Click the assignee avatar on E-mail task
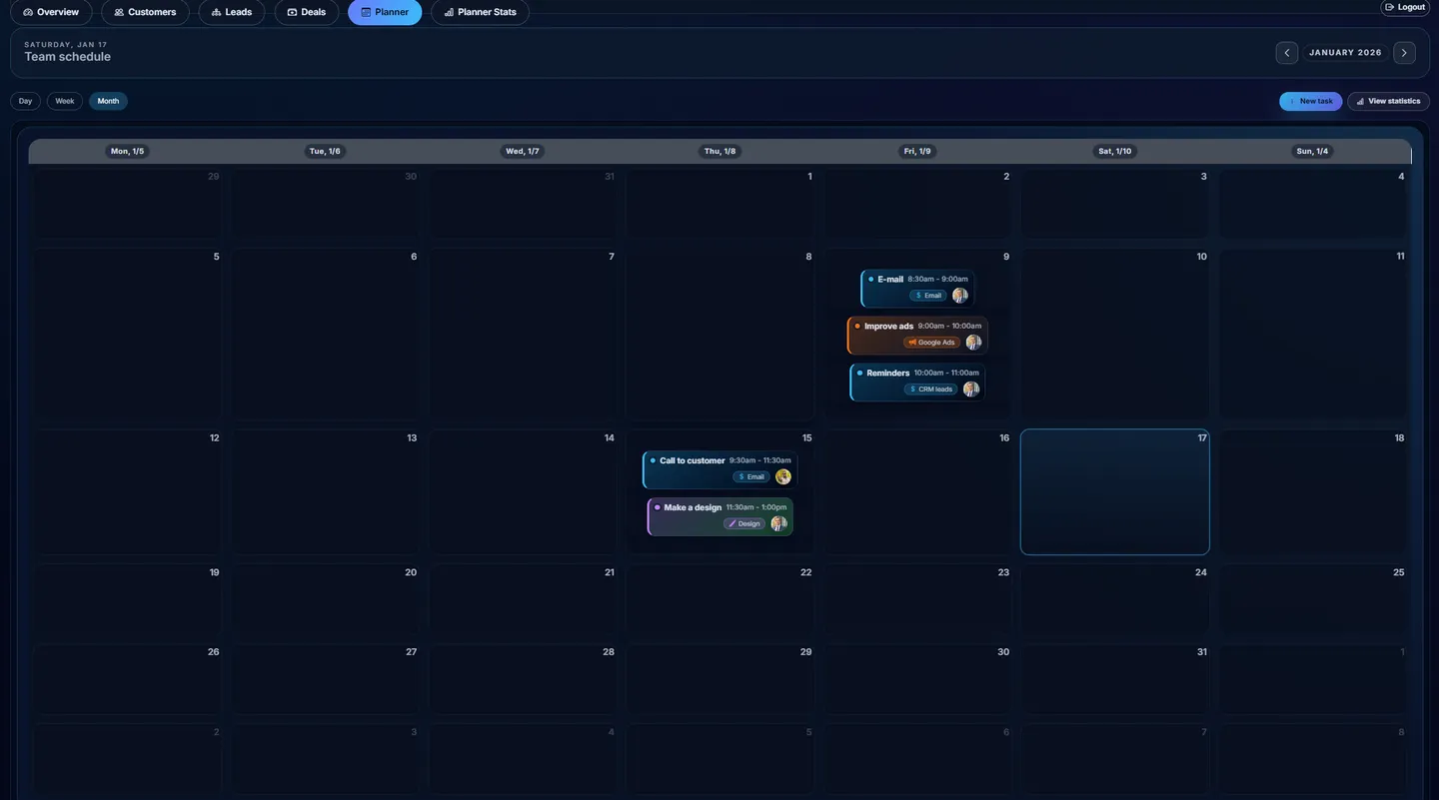The image size is (1439, 800). (x=960, y=296)
